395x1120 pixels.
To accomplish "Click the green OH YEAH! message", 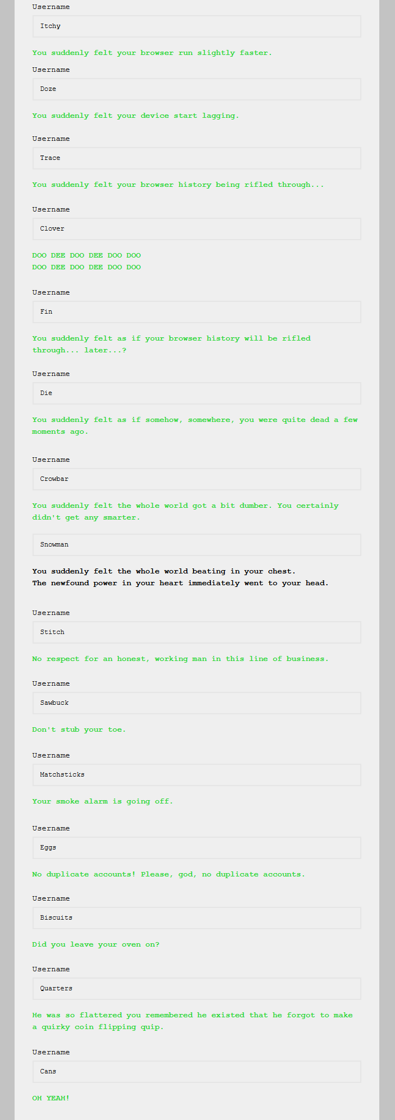I will point(51,1098).
